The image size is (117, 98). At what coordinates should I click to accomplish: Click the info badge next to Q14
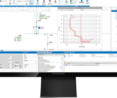coord(39,28)
